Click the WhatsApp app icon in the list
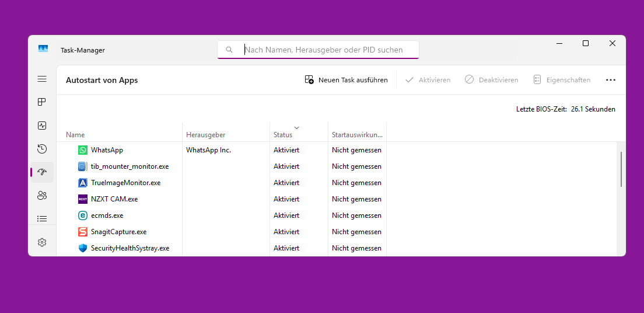 tap(83, 150)
